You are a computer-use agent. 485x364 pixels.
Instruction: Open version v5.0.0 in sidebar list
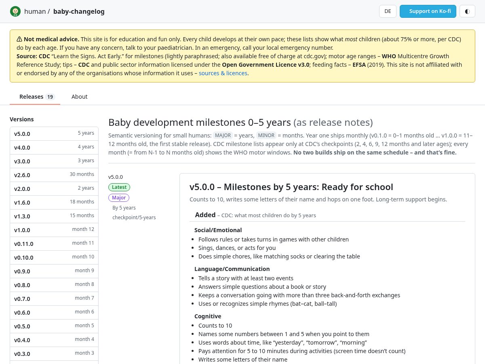click(x=54, y=133)
